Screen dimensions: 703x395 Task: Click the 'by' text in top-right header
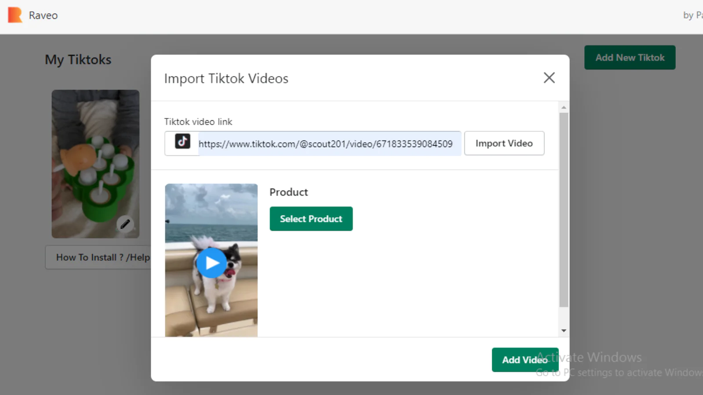point(688,15)
